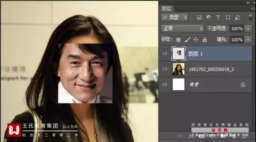Lock transparent pixels checkerboard icon
Screen dimensions: 256x142
[x=178, y=40]
